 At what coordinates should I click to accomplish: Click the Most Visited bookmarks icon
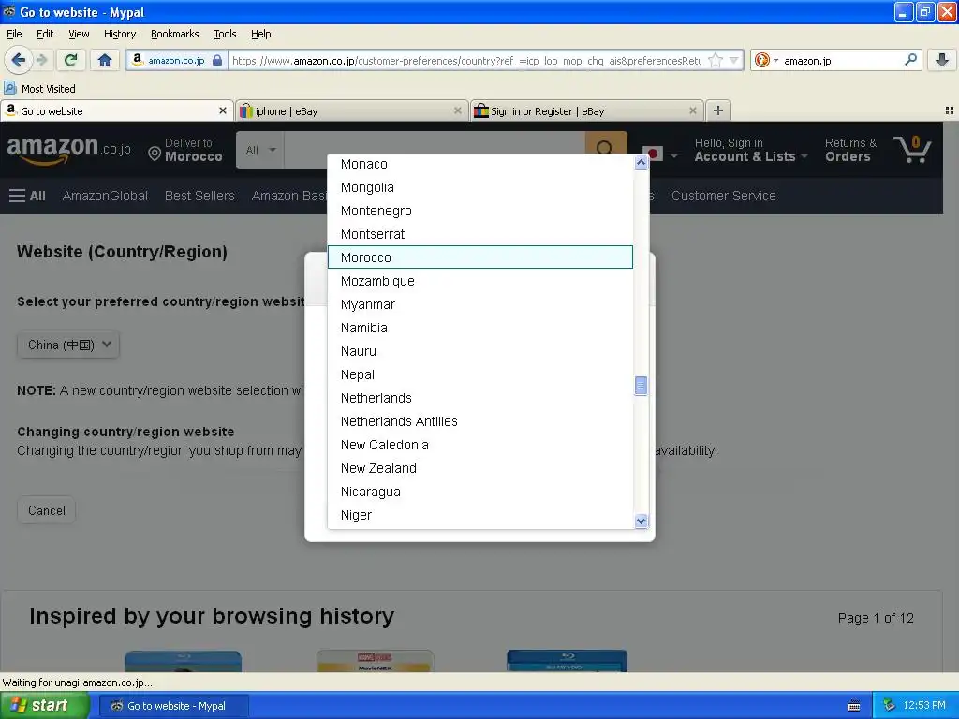point(10,89)
